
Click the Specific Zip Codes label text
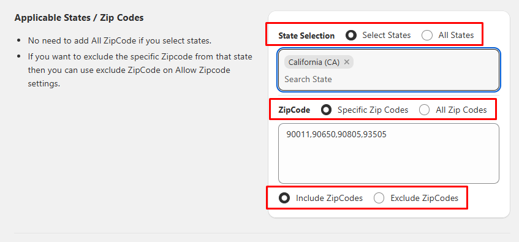[373, 110]
